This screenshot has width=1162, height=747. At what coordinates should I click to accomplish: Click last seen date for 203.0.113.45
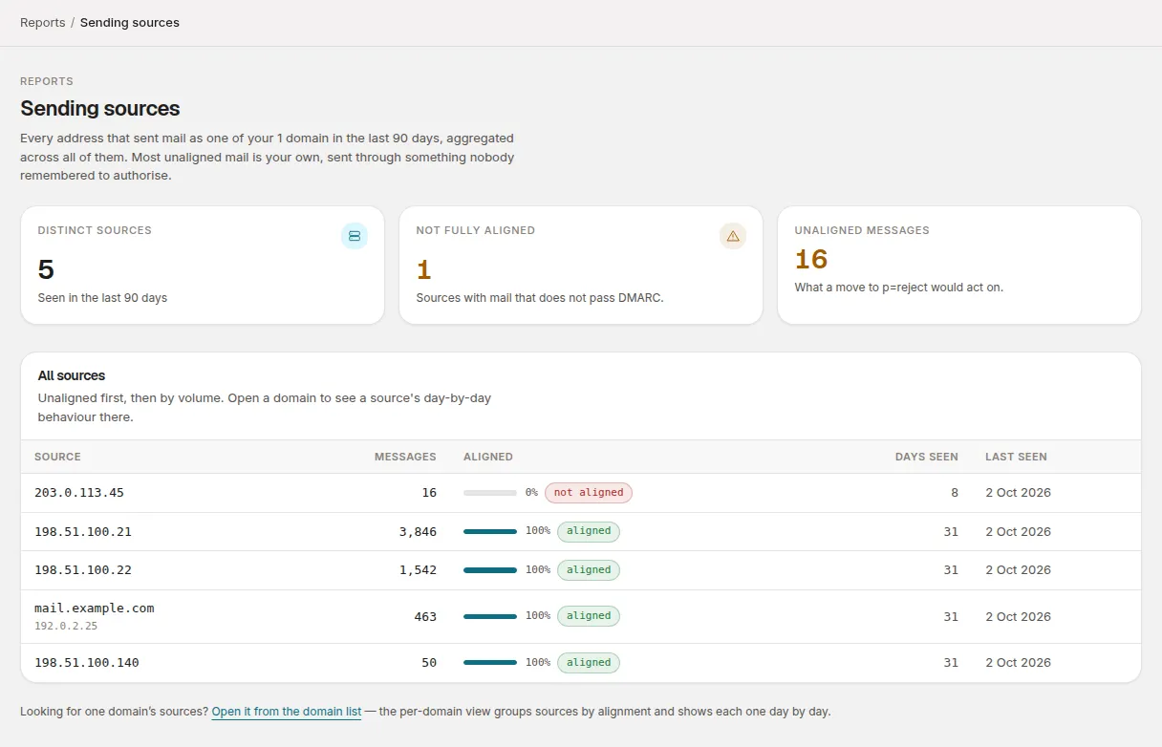click(x=1018, y=493)
